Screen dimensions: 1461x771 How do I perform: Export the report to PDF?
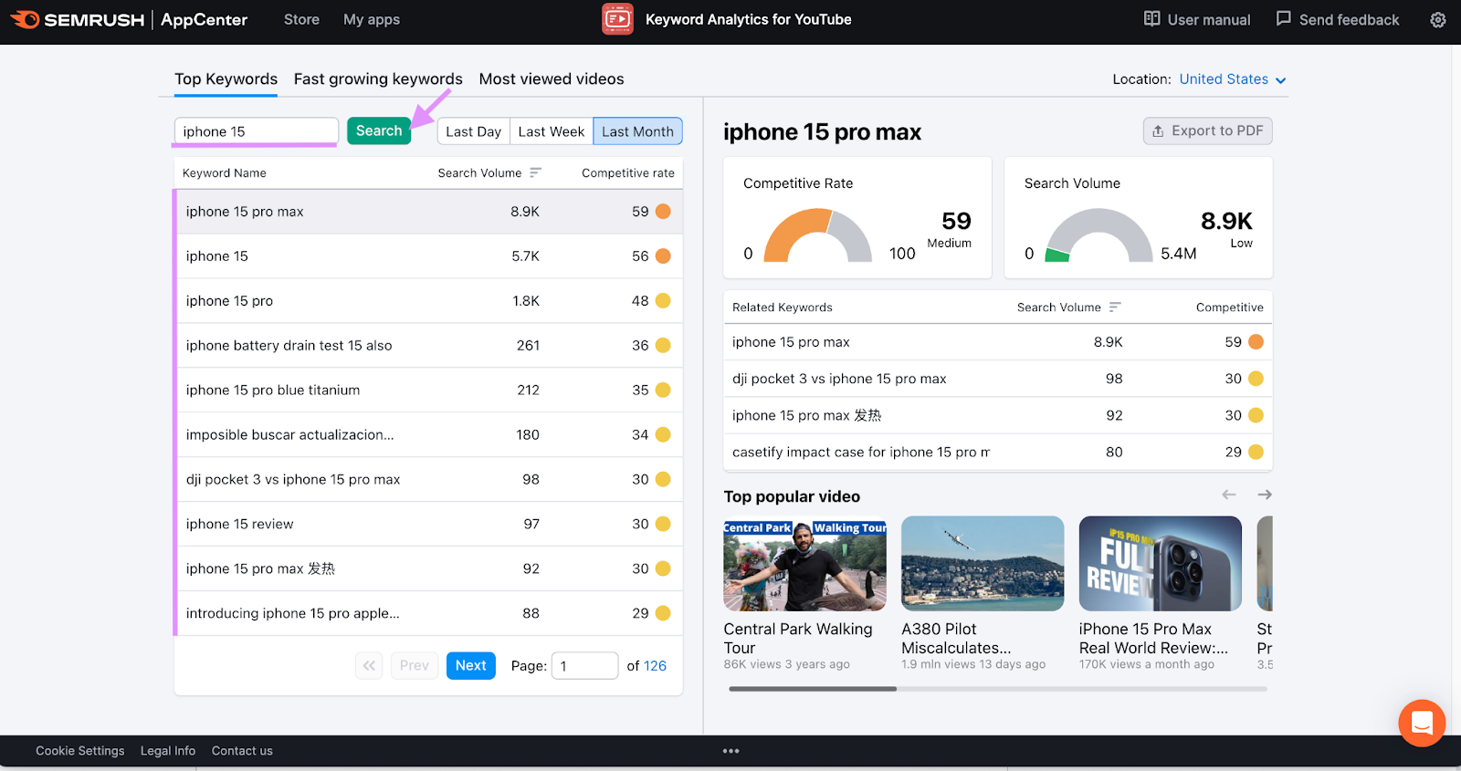(x=1207, y=130)
